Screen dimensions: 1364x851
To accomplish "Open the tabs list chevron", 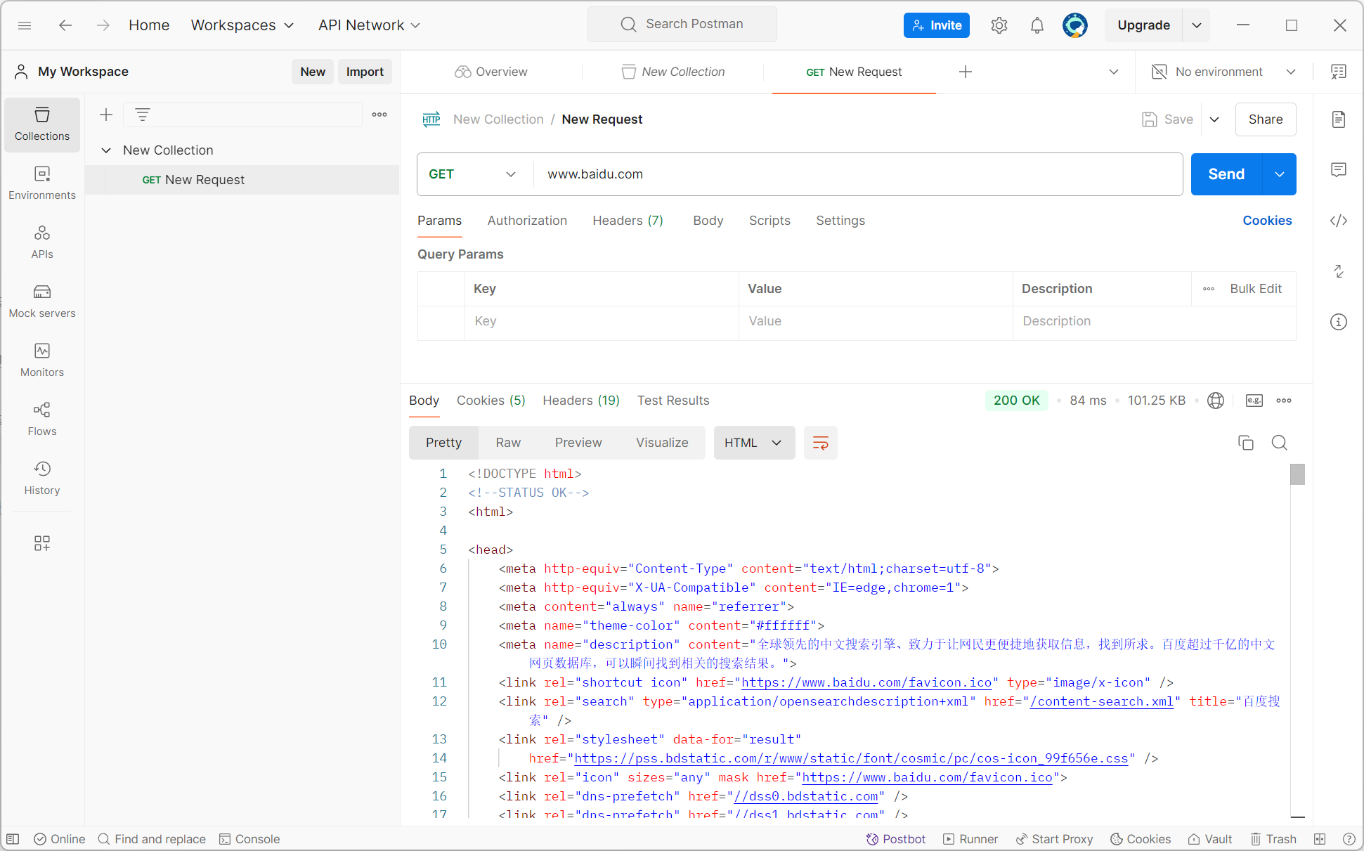I will pos(1114,72).
